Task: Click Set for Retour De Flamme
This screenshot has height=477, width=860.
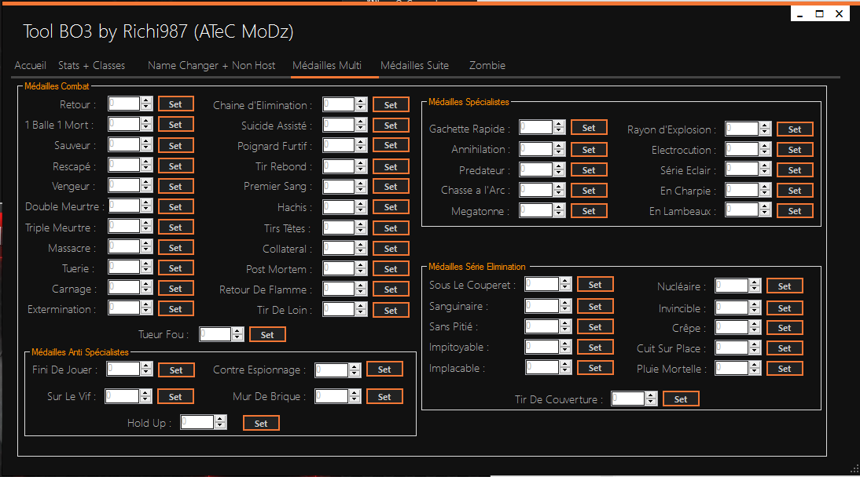Action: coord(391,289)
